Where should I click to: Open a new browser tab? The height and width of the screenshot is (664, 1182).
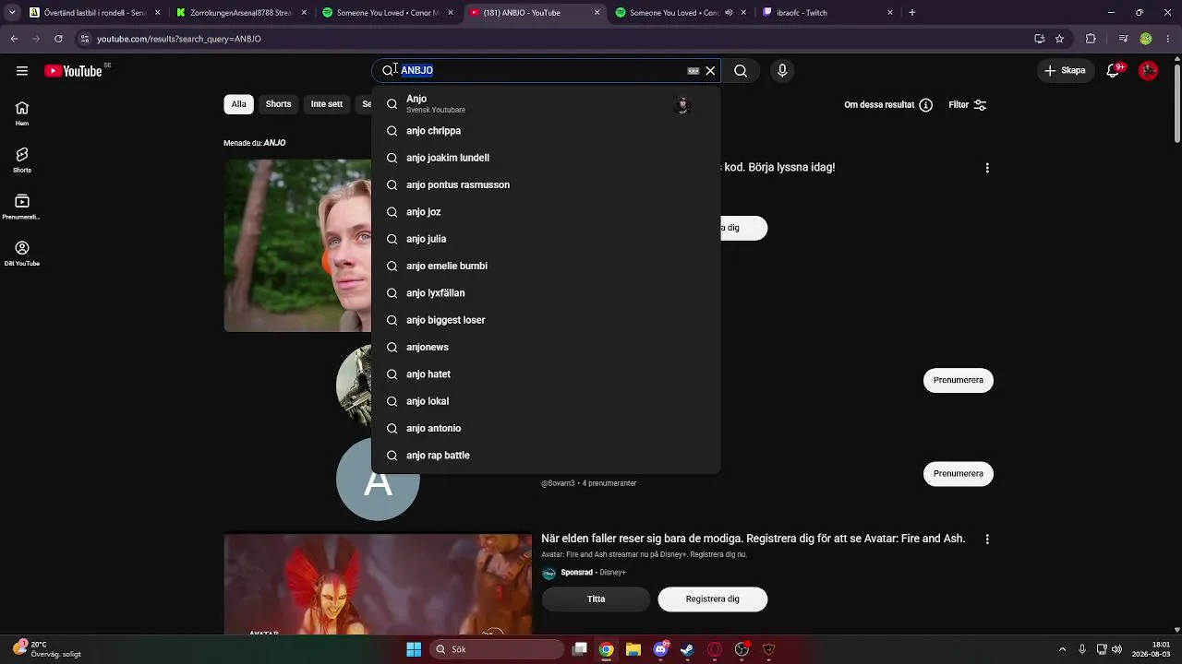click(911, 13)
